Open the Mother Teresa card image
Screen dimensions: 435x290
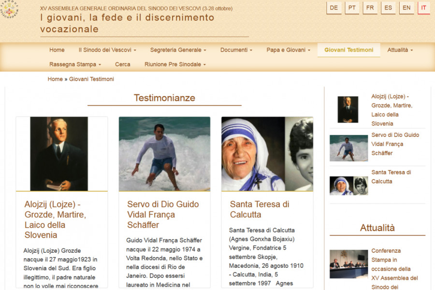coord(267,154)
